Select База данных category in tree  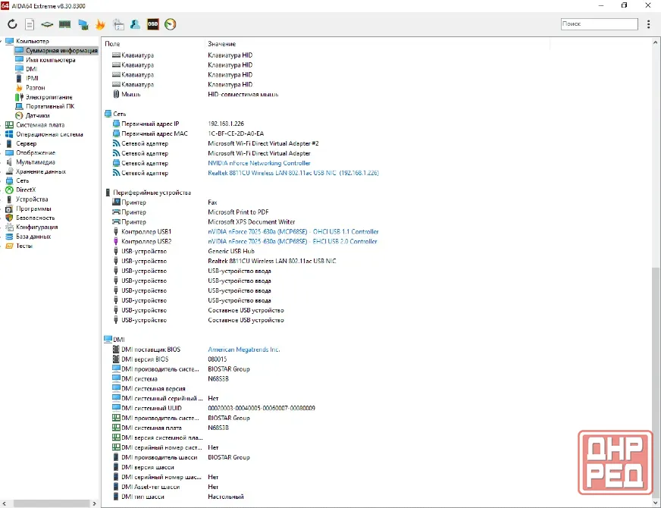coord(33,237)
